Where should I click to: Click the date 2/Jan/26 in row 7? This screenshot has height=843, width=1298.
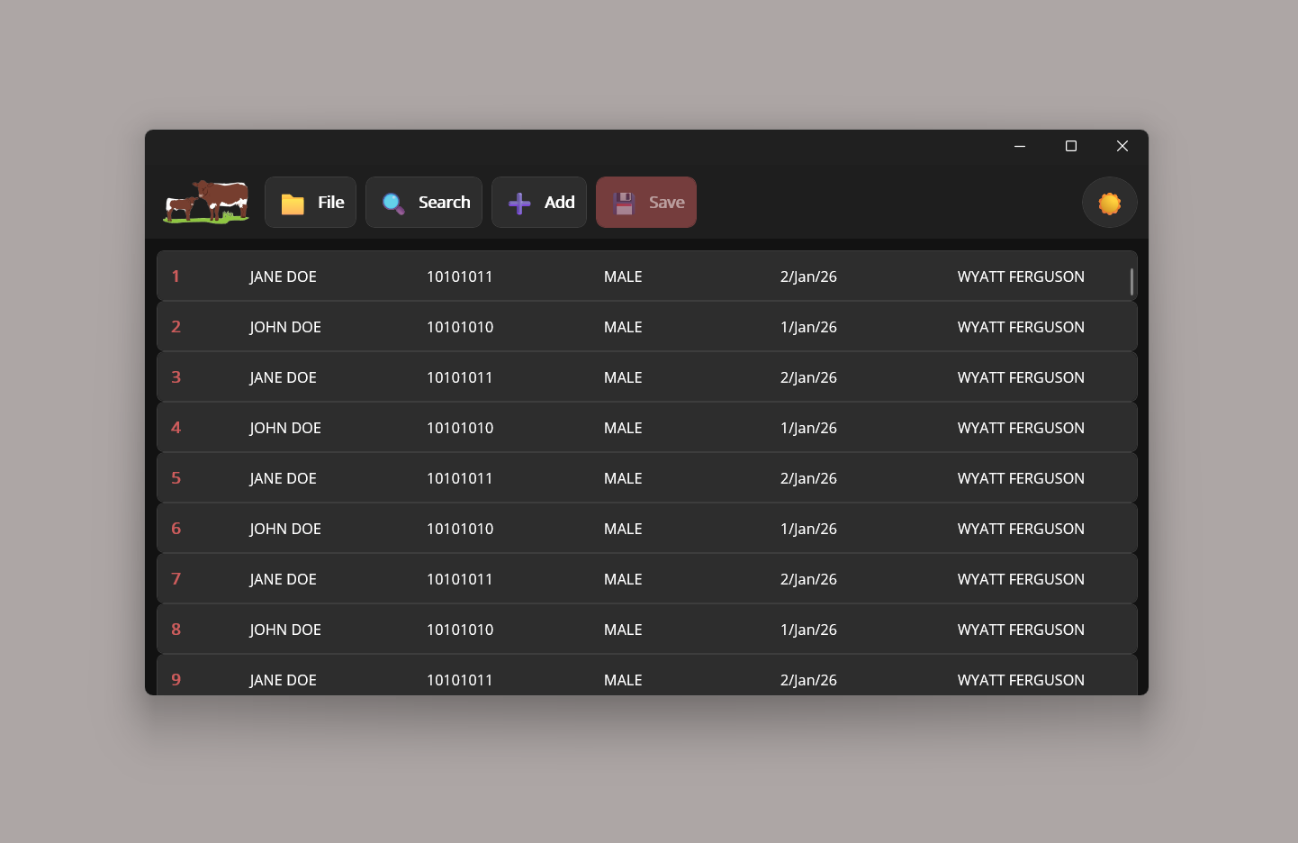coord(808,578)
